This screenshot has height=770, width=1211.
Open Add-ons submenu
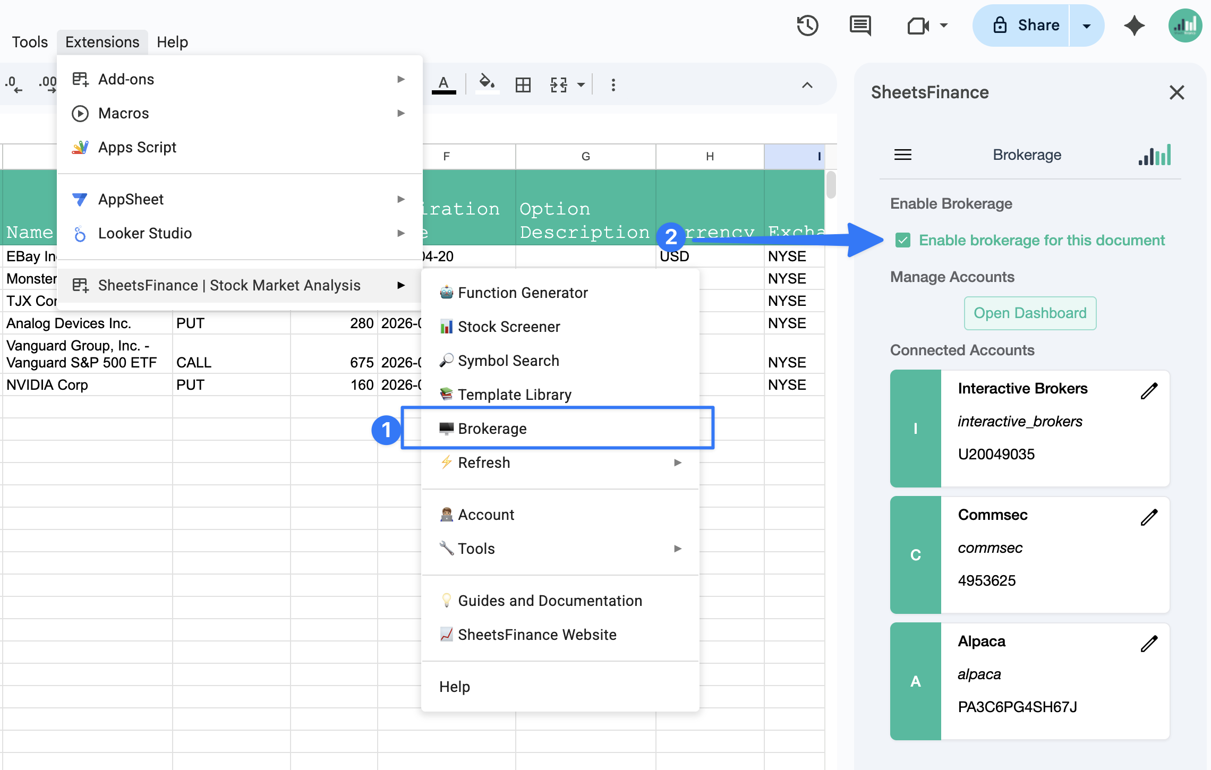click(x=239, y=79)
